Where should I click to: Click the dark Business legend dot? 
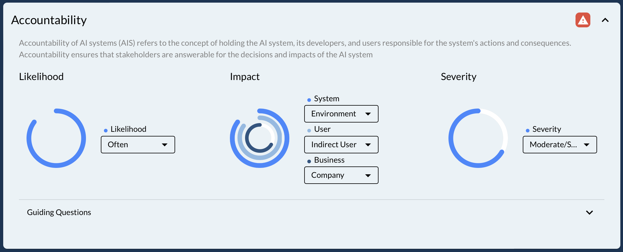click(309, 161)
